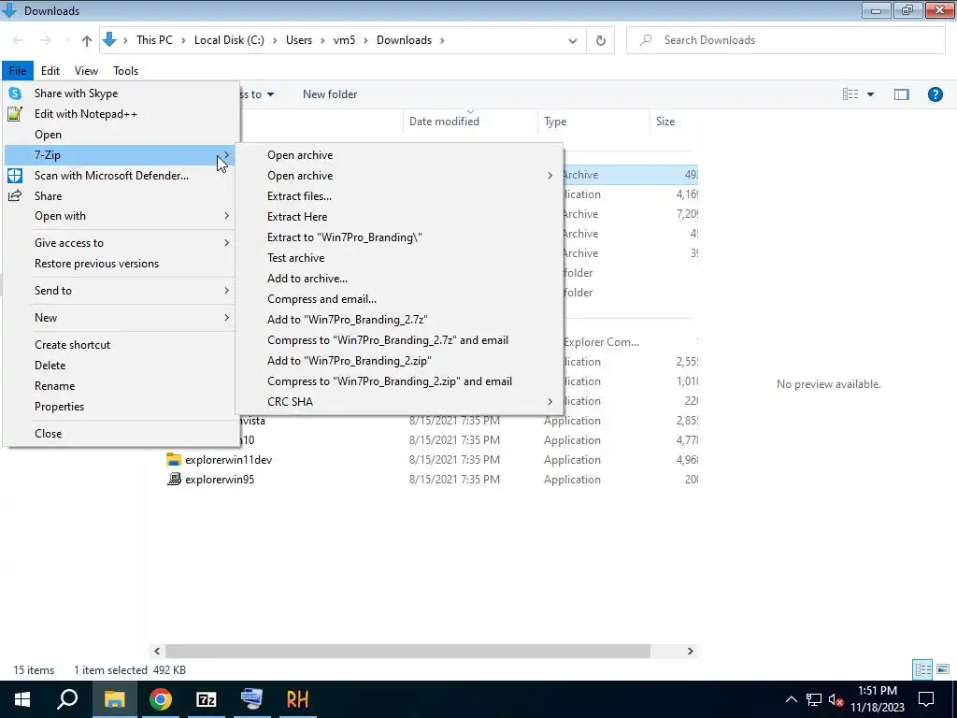Click the vm5 breadcrumb

point(344,40)
